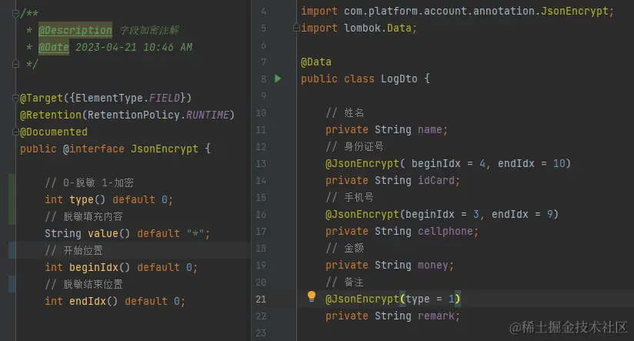This screenshot has height=341, width=634.
Task: Click the comment "// 脱敏结束位置"
Action: (x=84, y=284)
